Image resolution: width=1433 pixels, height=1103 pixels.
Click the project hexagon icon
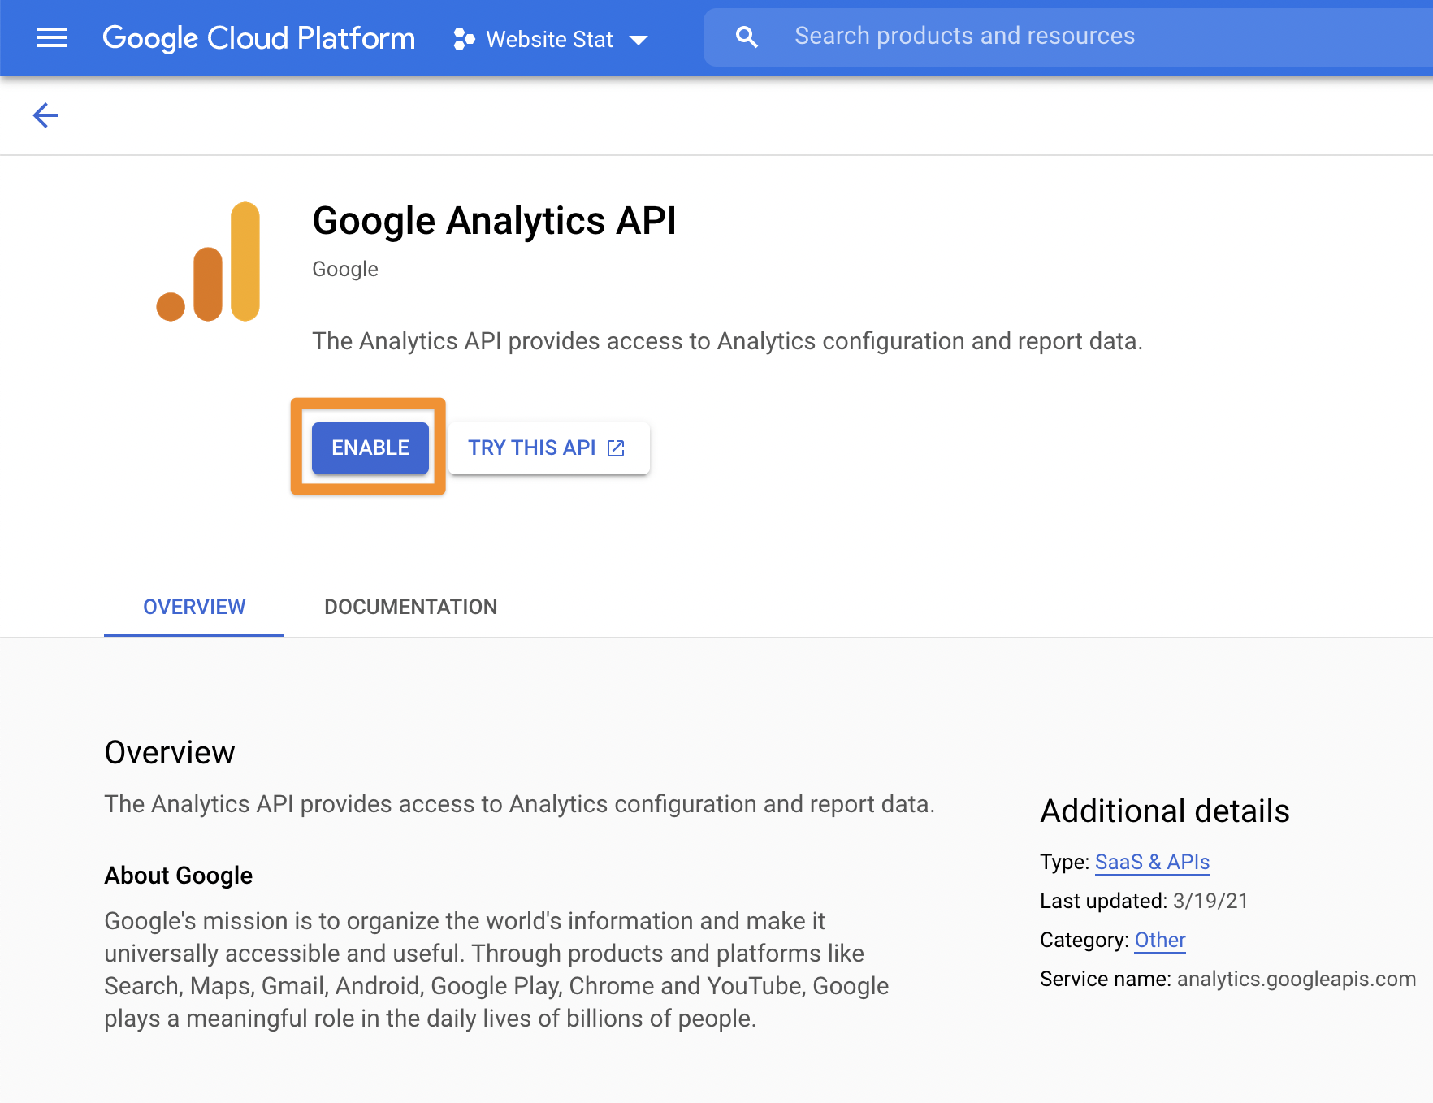464,39
